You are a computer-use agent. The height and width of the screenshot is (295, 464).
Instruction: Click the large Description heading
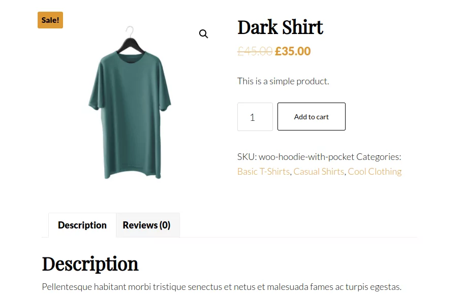pos(90,264)
